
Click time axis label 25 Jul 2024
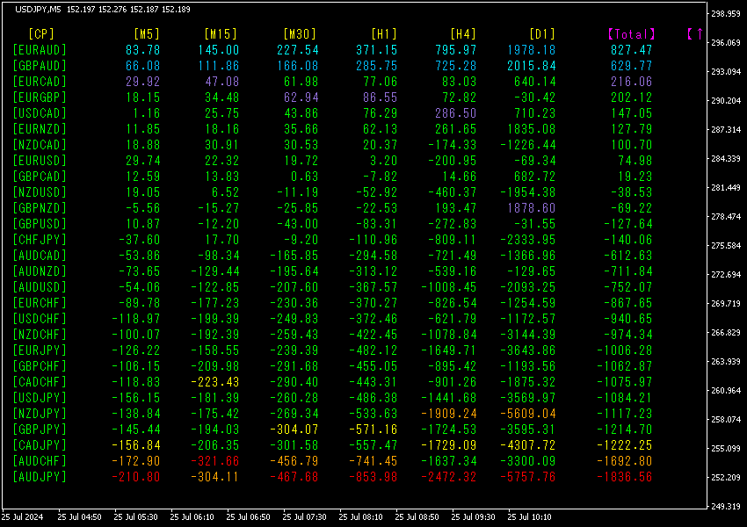point(22,517)
